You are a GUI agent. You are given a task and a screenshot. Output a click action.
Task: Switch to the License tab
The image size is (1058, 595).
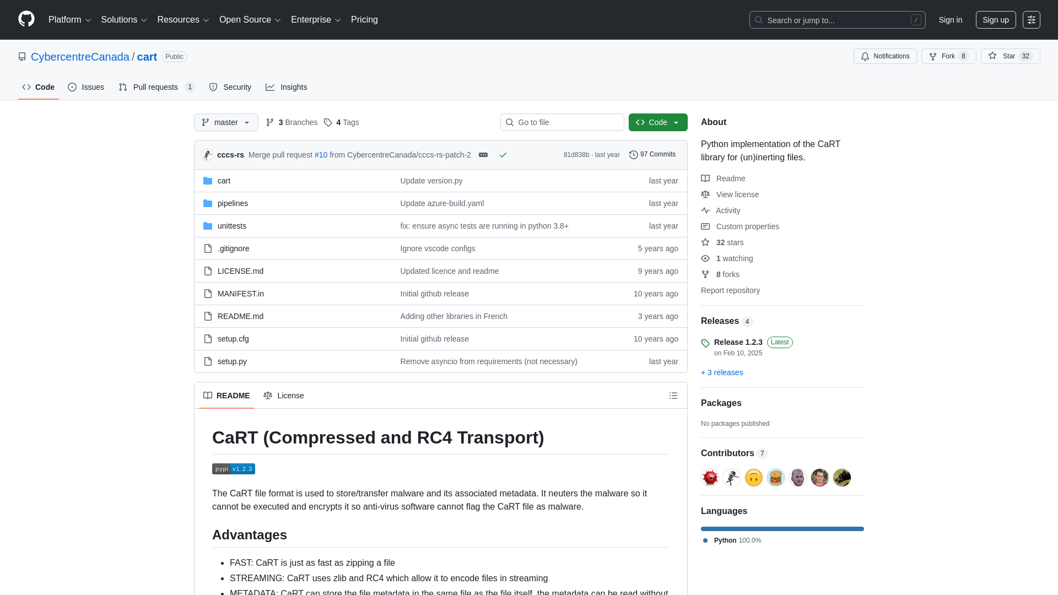(x=284, y=396)
